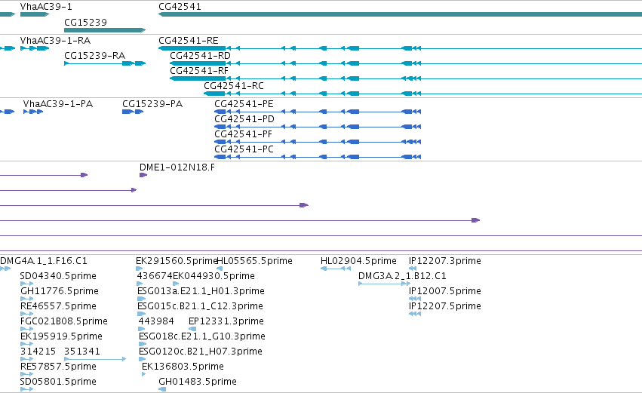Select EST EK136803.5prime

point(183,367)
